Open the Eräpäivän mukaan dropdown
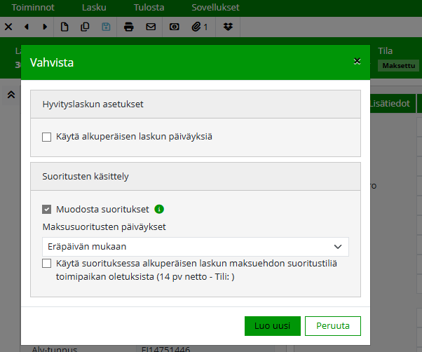This screenshot has width=422, height=352. 195,247
